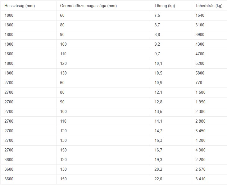Select load capacity value 2 570
The image size is (227, 185).
[x=200, y=169]
